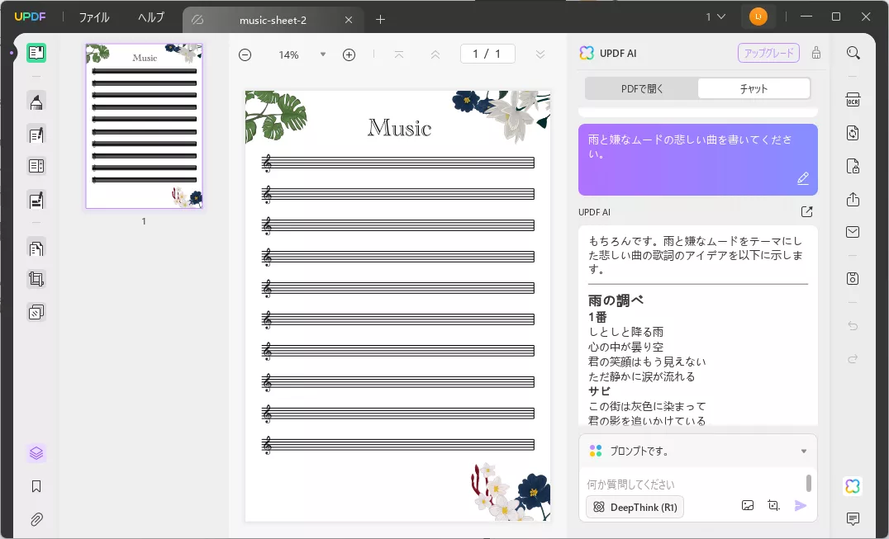Open the Batch/Page tools icon

(36, 312)
